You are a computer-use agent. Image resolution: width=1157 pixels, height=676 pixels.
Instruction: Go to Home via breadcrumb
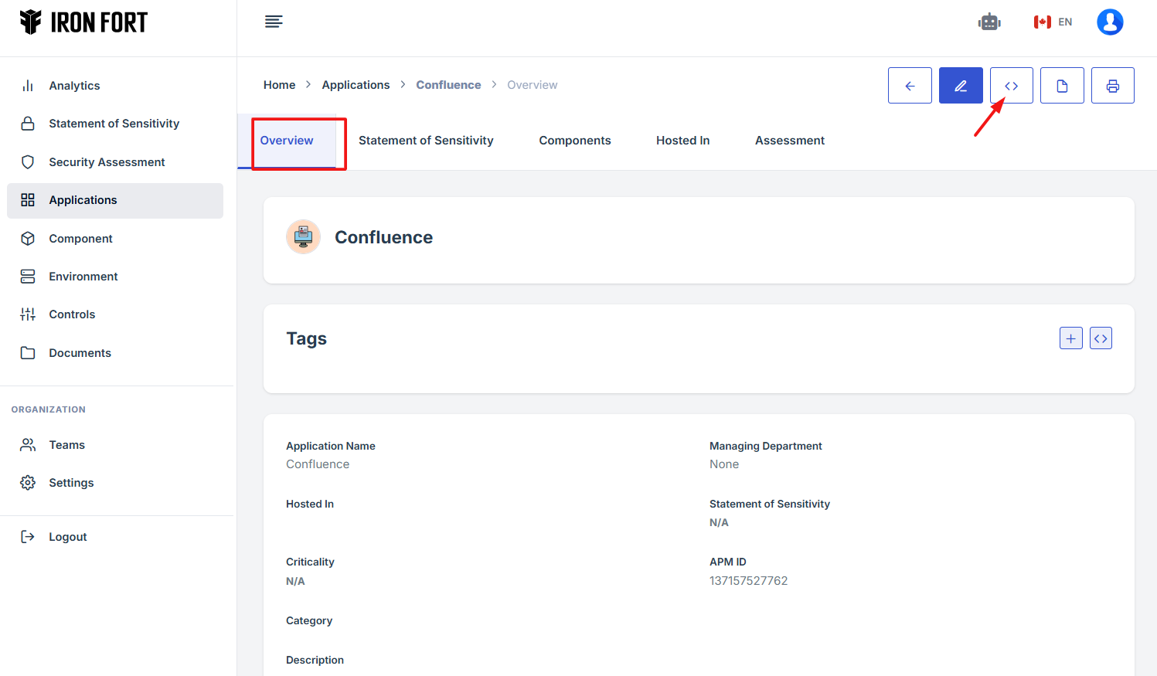click(279, 85)
